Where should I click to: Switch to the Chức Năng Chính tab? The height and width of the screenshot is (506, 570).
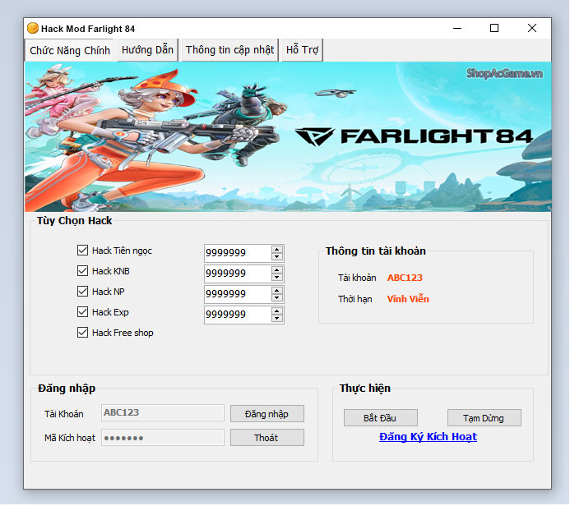(x=69, y=50)
